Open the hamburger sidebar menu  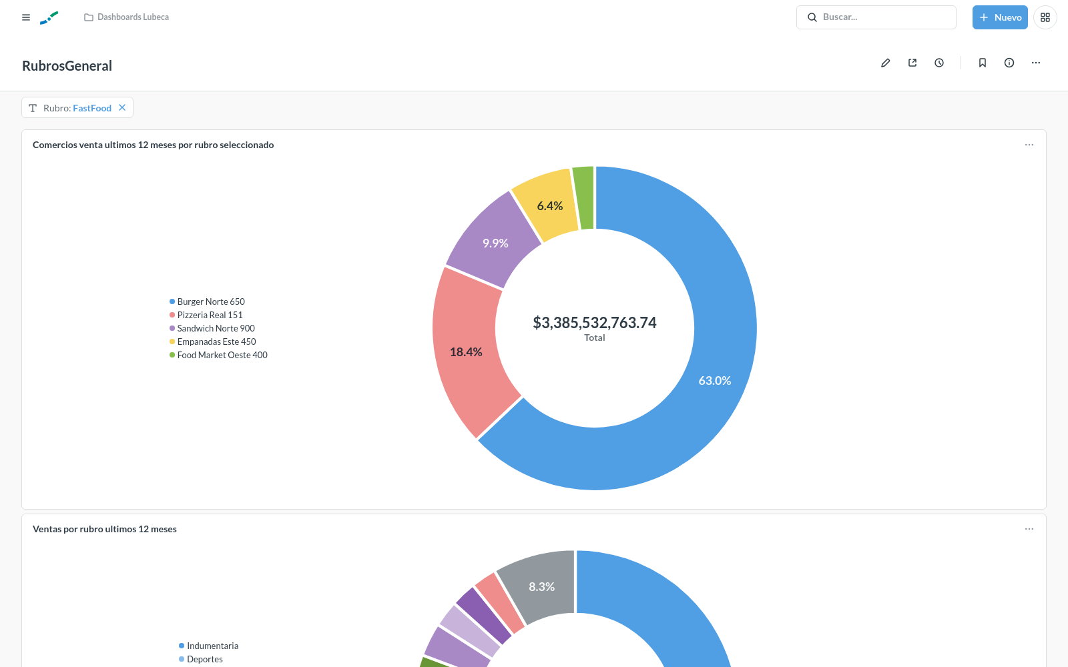pos(26,17)
